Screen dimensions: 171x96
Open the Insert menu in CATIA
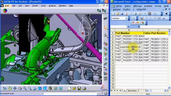[35, 6]
